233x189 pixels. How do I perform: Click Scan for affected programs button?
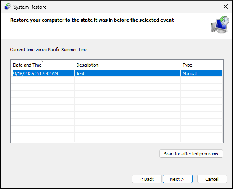point(191,153)
